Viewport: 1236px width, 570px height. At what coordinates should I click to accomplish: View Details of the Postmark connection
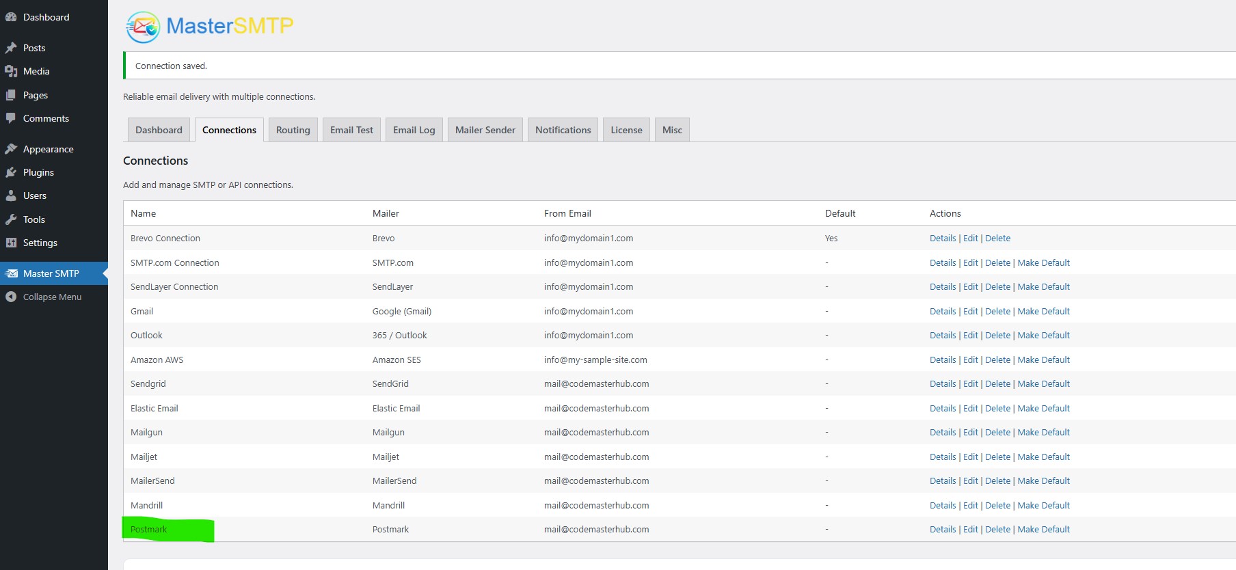point(942,529)
